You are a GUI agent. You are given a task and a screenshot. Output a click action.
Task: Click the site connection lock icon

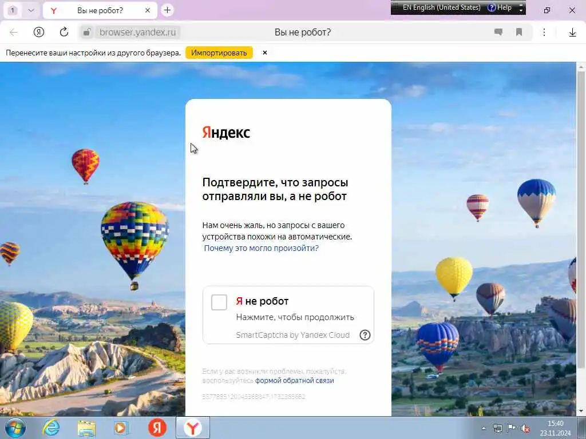tap(87, 32)
